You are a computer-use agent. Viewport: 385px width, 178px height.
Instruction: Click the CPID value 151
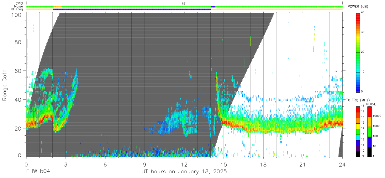click(x=184, y=3)
